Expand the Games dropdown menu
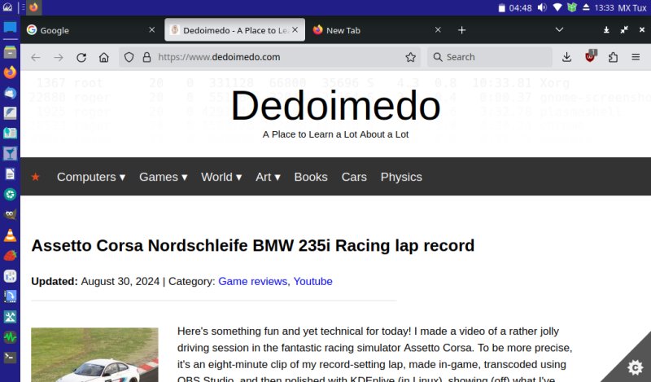This screenshot has width=651, height=382. click(x=163, y=177)
